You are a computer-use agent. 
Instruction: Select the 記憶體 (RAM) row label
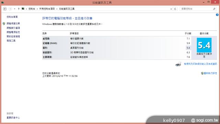50,43
